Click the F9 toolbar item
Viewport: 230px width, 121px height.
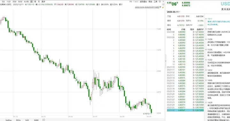pyautogui.click(x=131, y=2)
